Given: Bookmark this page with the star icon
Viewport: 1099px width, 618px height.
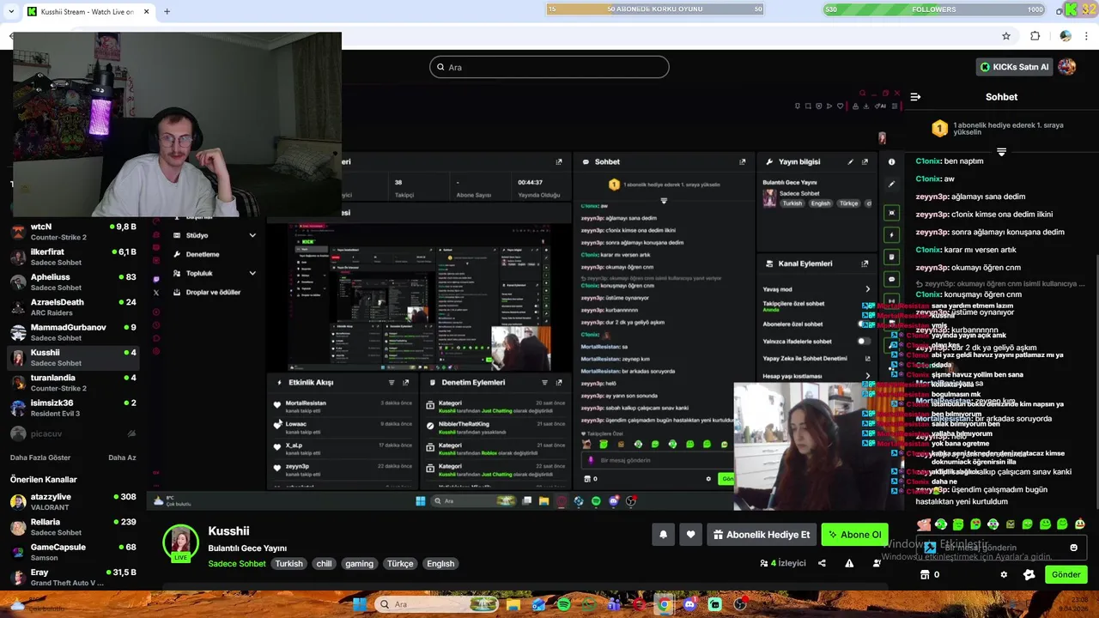Looking at the screenshot, I should (1006, 36).
